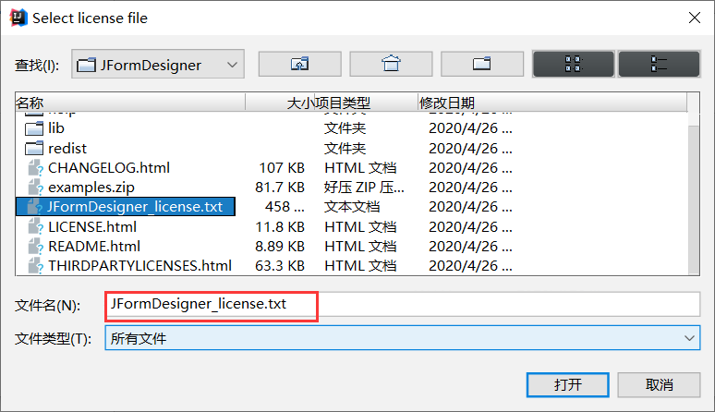Click the THIRDPARTYLICENSES.html file icon

[x=35, y=266]
